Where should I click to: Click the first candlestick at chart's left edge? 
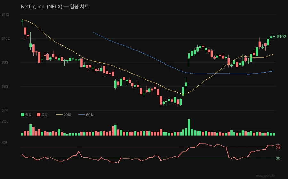pyautogui.click(x=22, y=22)
